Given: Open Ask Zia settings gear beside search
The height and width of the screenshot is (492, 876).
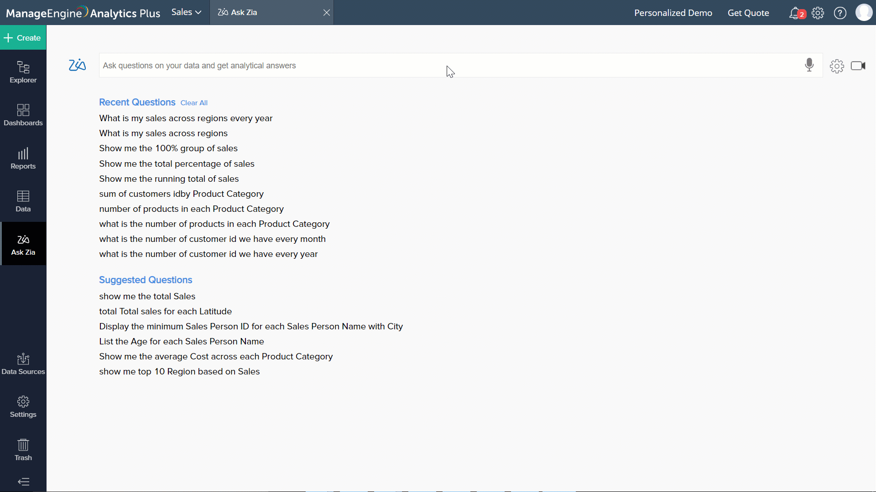Looking at the screenshot, I should 837,66.
